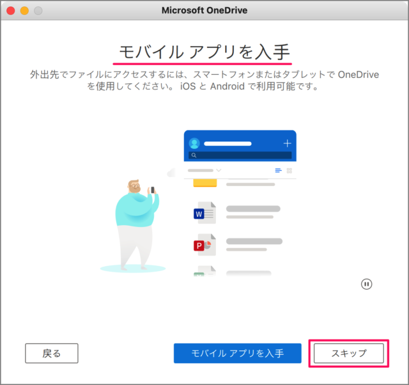Click the Word document icon in illustration
This screenshot has height=385, width=409.
204,213
